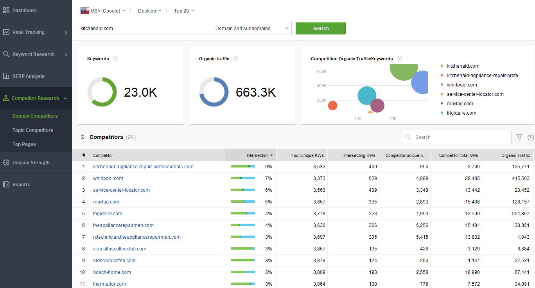This screenshot has width=535, height=288.
Task: Open eldoradocoffee.com link
Action: (x=115, y=261)
